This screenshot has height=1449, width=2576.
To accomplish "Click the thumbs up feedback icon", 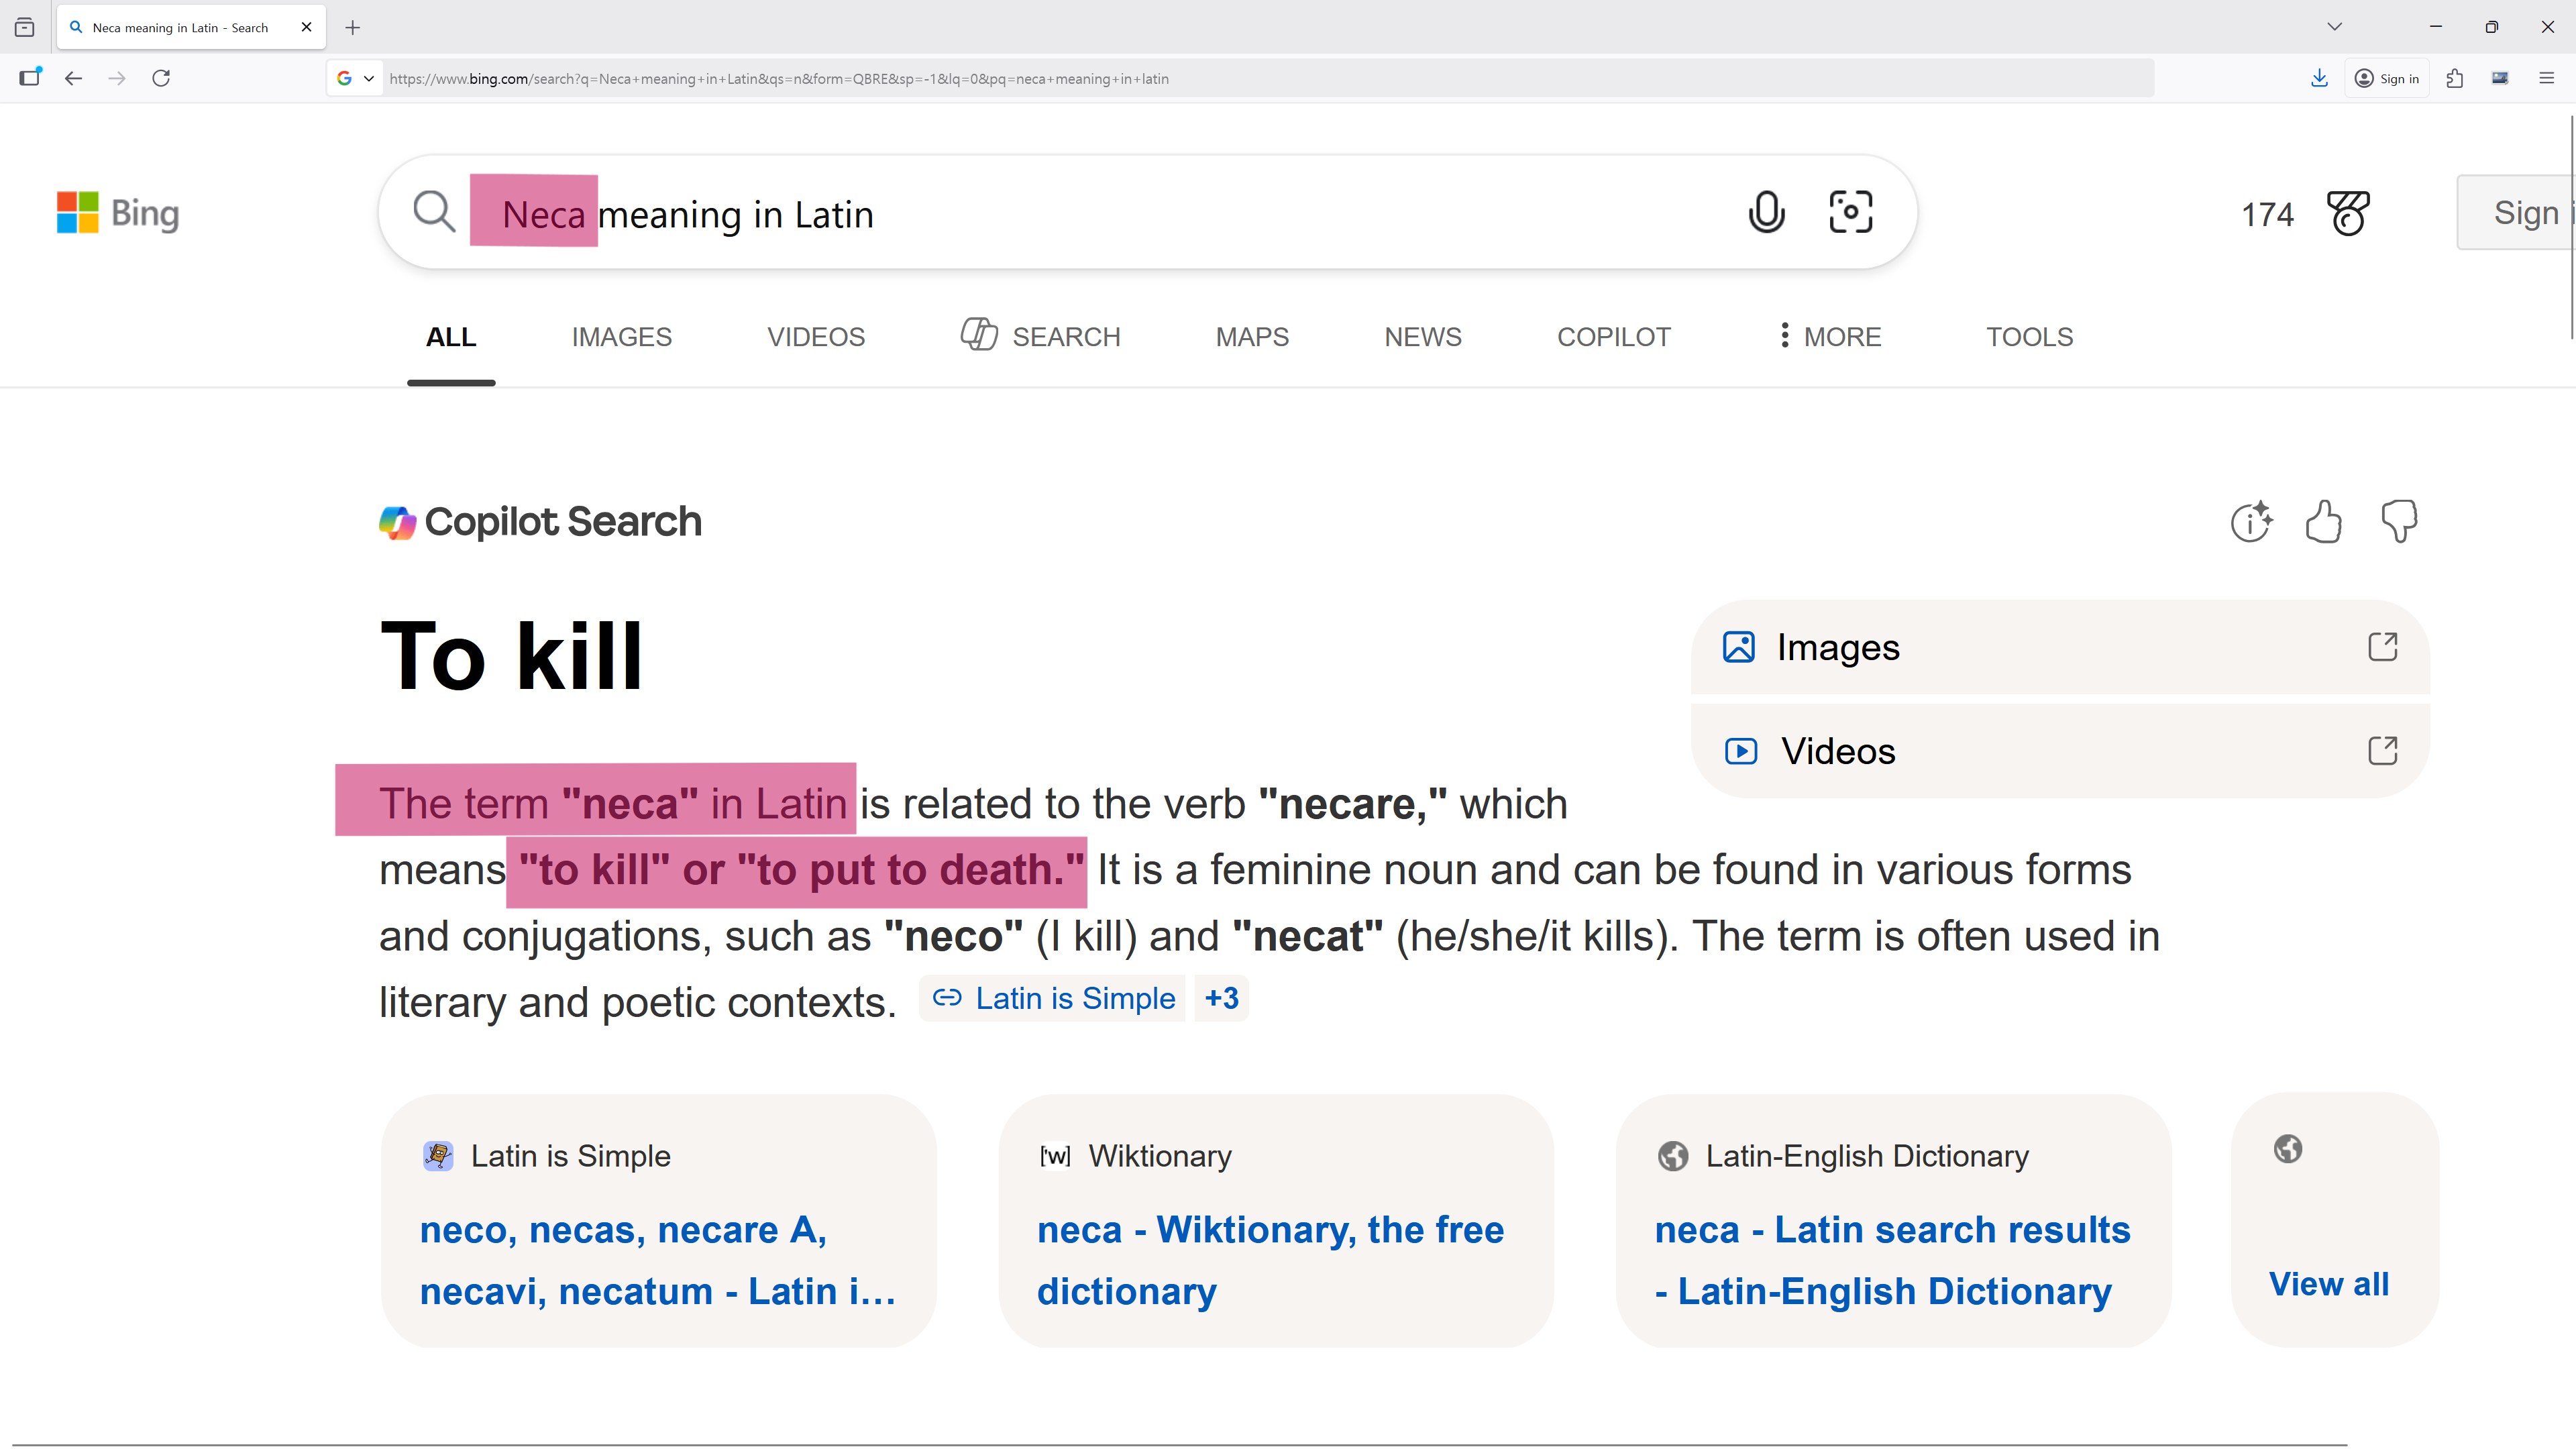I will 2323,522.
